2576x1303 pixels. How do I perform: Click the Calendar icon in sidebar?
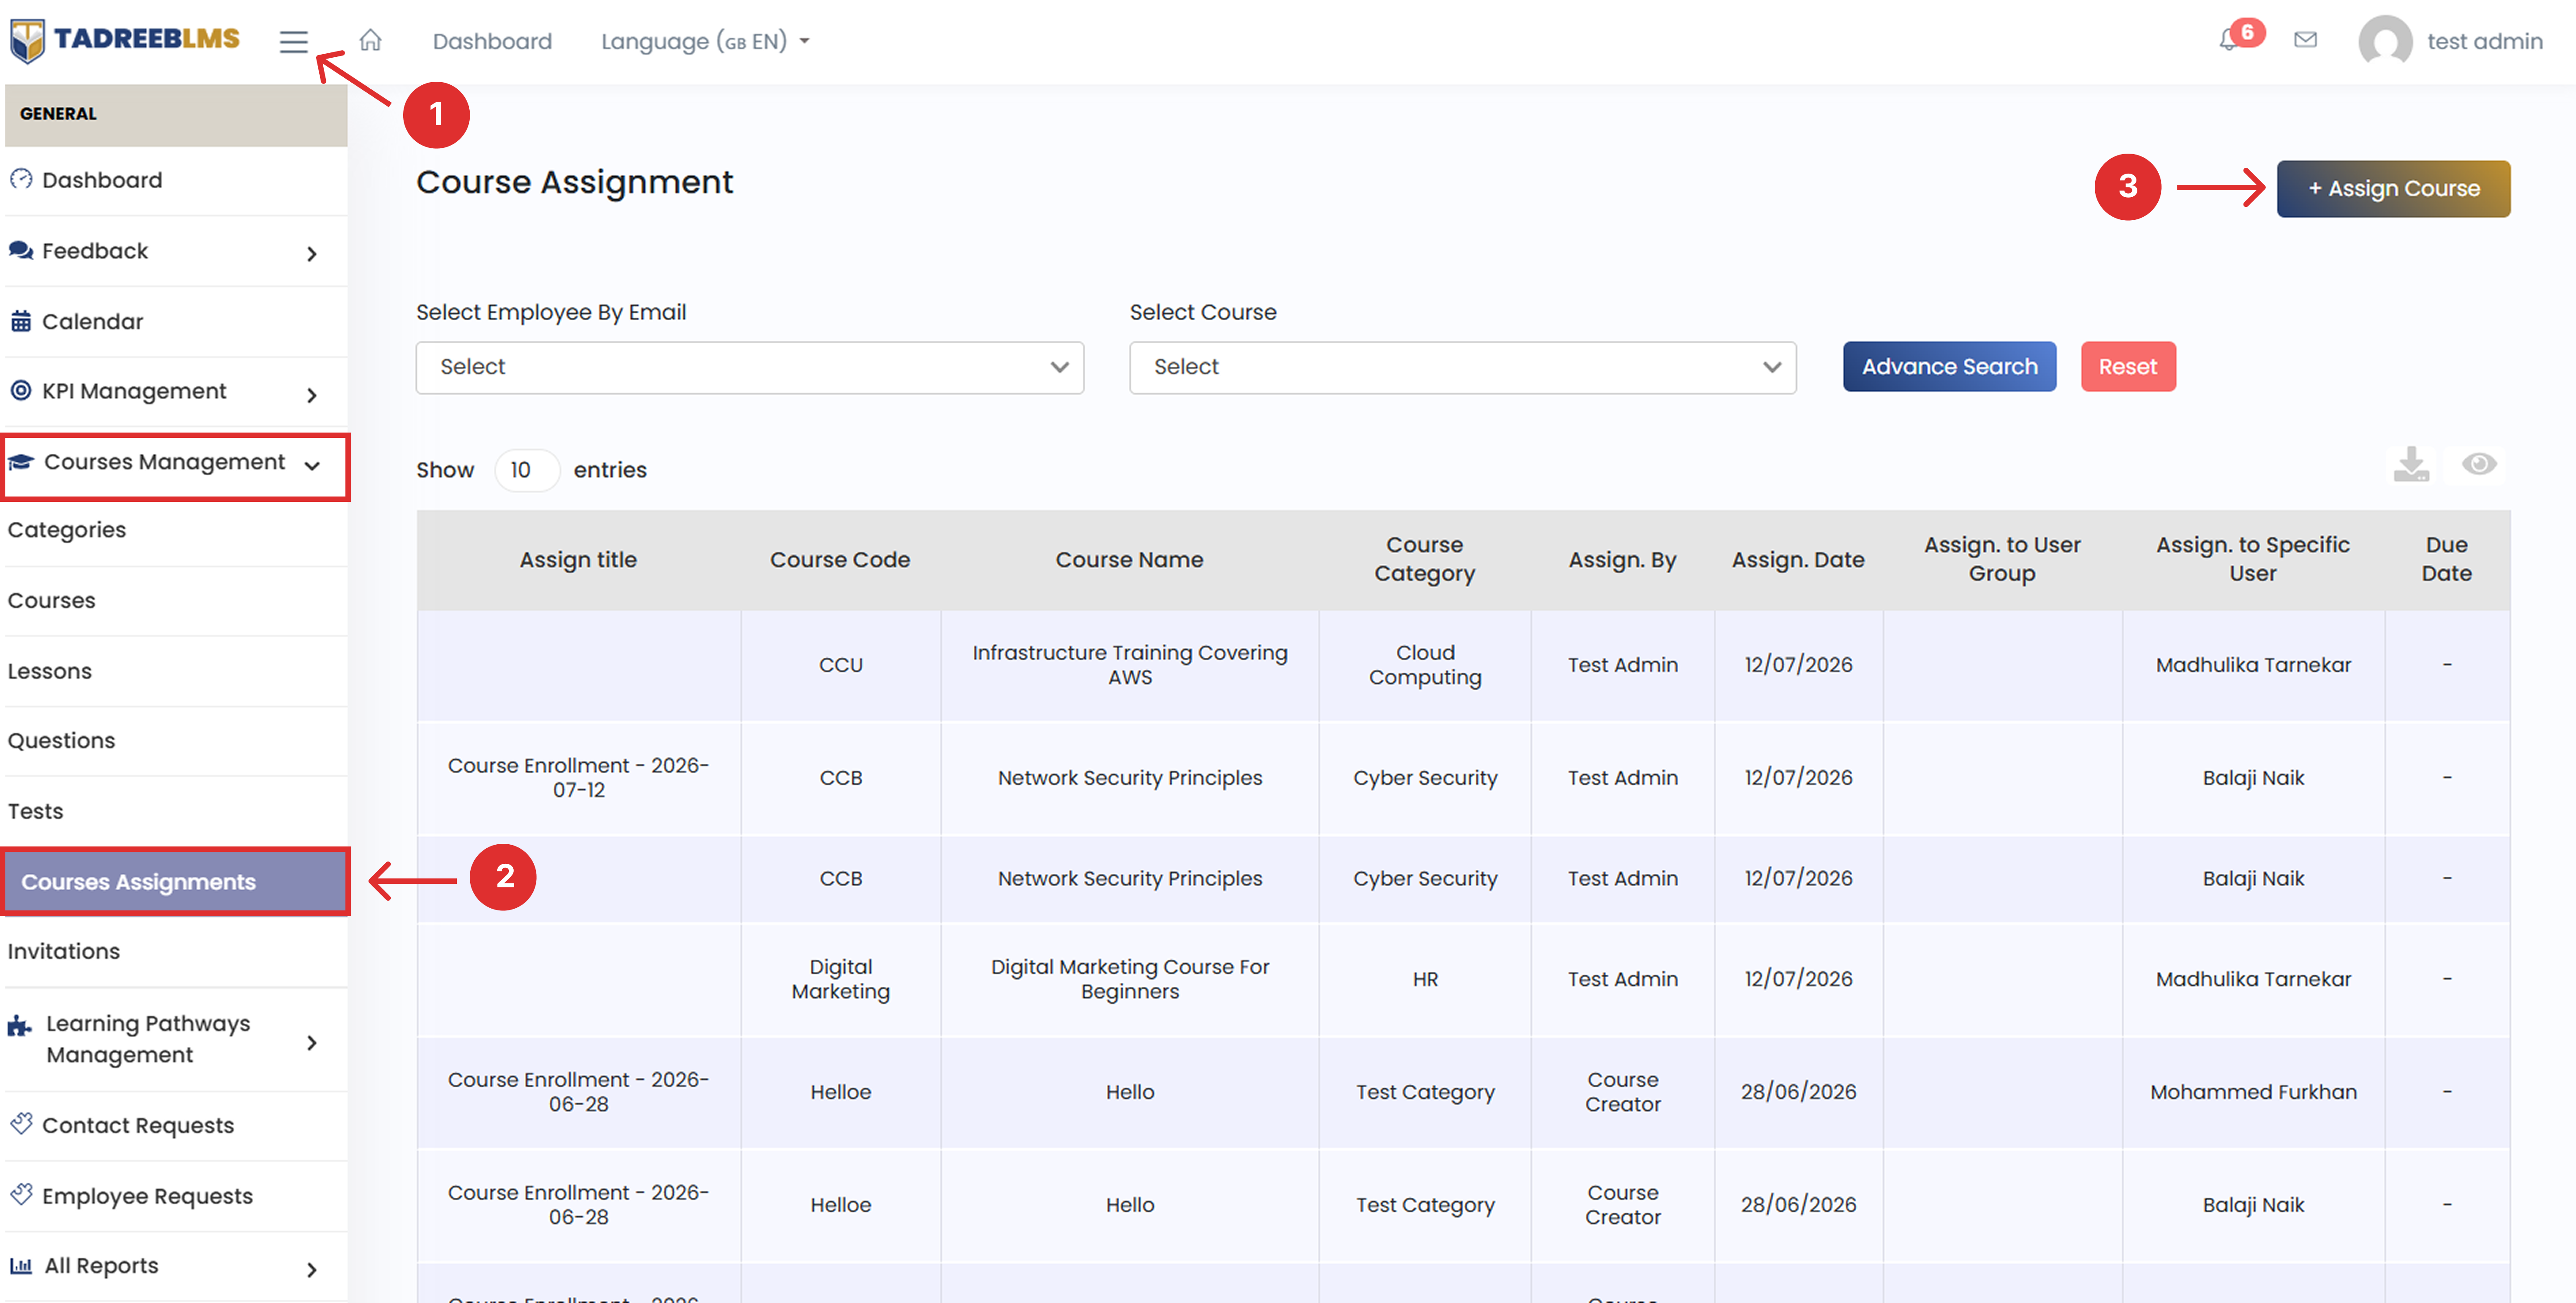[21, 321]
